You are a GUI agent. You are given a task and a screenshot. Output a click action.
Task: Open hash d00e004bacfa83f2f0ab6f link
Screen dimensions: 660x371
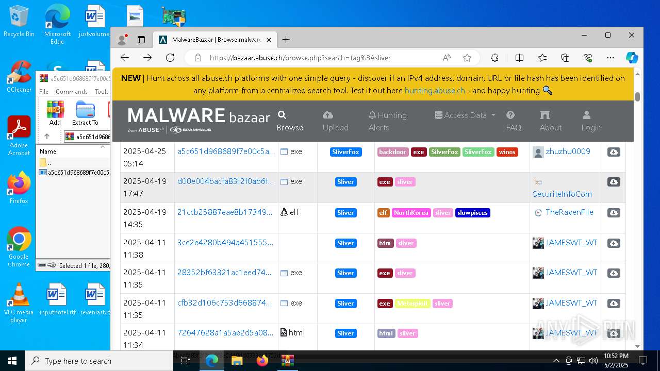(226, 181)
